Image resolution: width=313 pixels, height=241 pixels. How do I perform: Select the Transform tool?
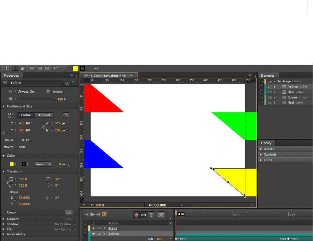point(15,69)
